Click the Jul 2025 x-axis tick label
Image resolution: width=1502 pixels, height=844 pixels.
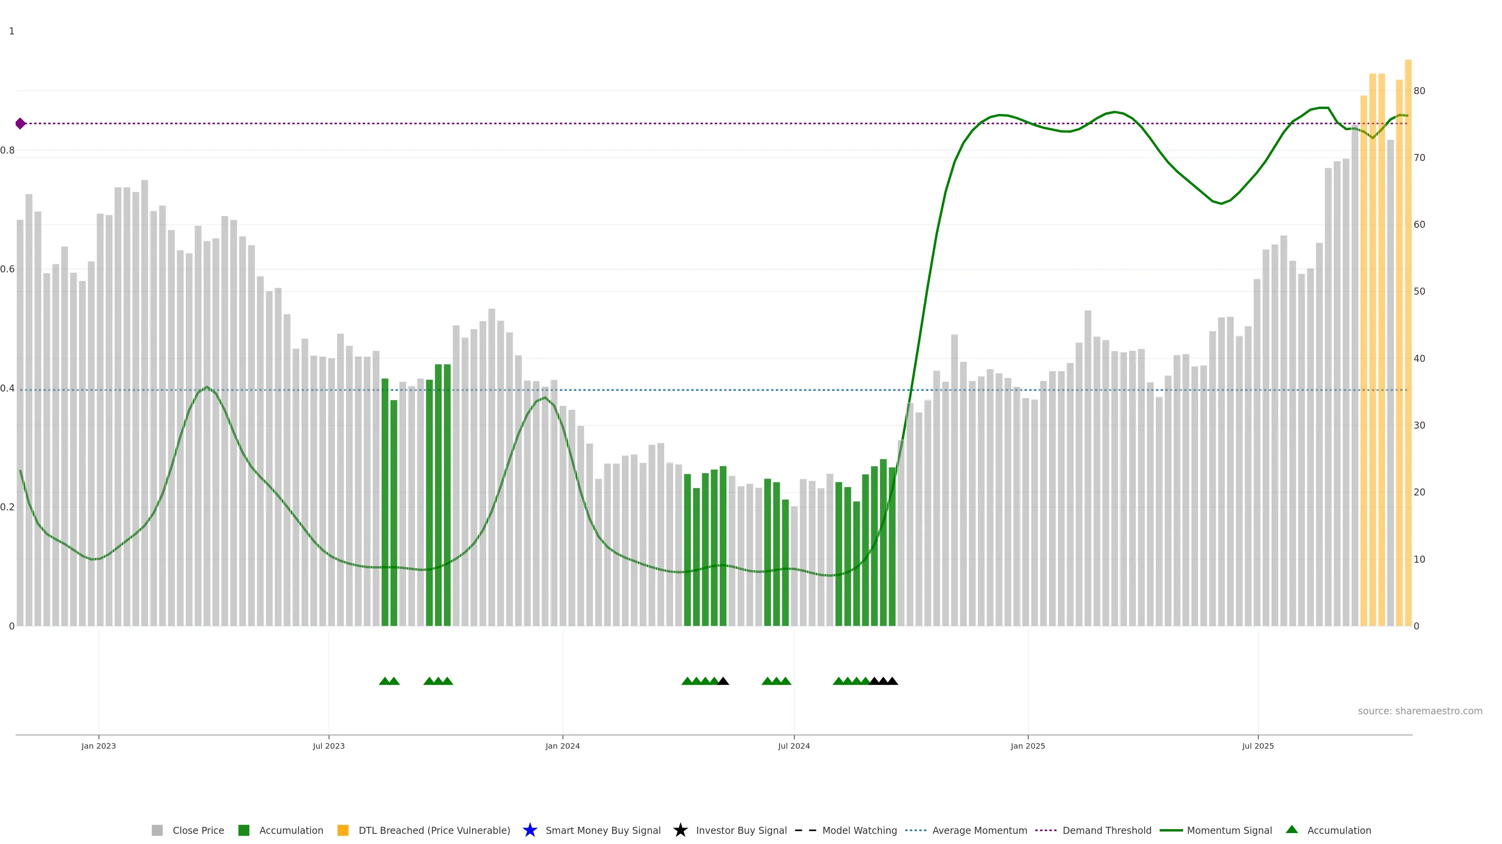pyautogui.click(x=1258, y=746)
